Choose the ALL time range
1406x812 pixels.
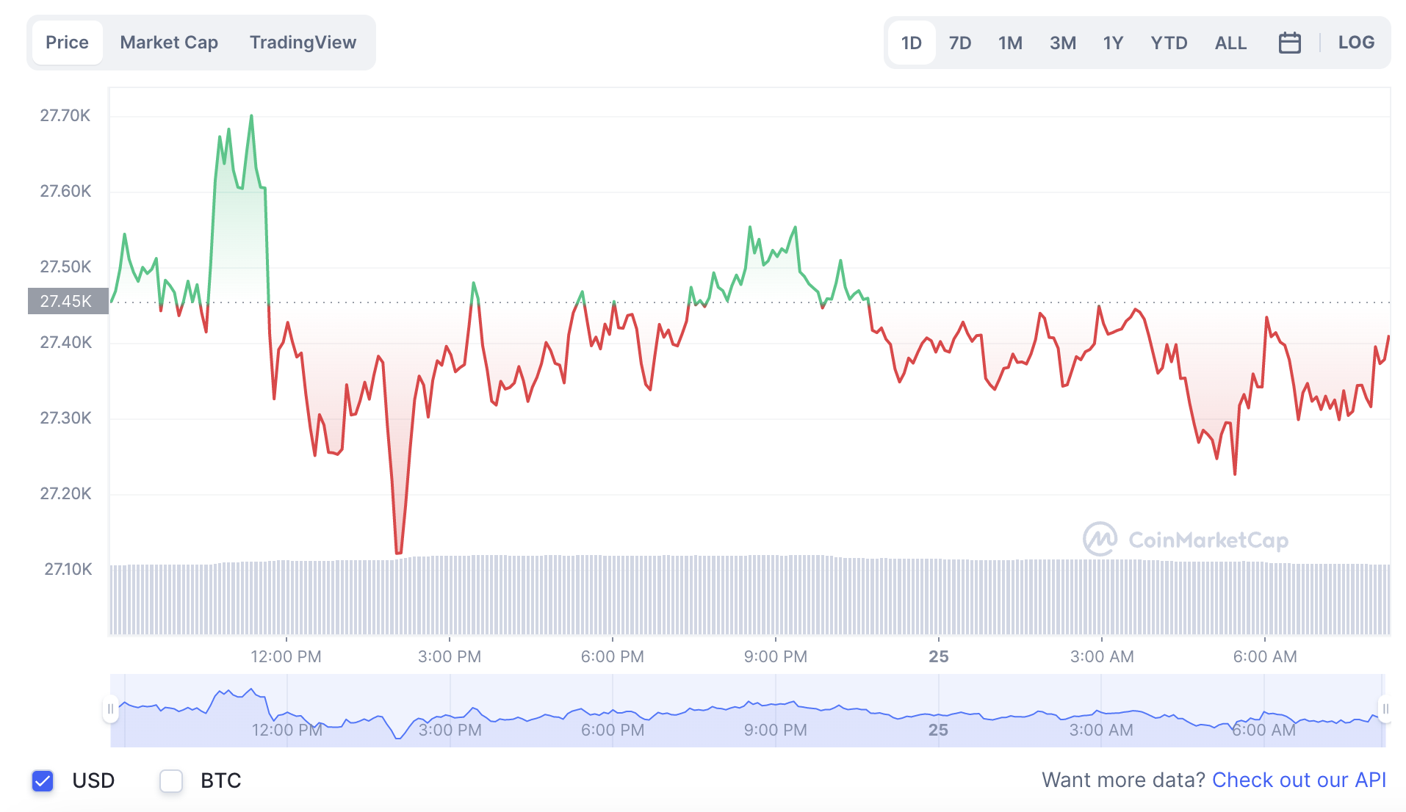[1230, 42]
